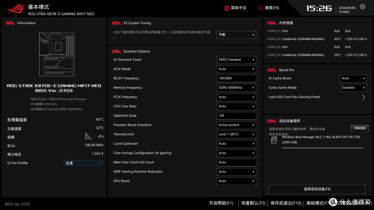Click 核心电压 1.243 V reading
Screen dimensions: 374x210
[55, 154]
